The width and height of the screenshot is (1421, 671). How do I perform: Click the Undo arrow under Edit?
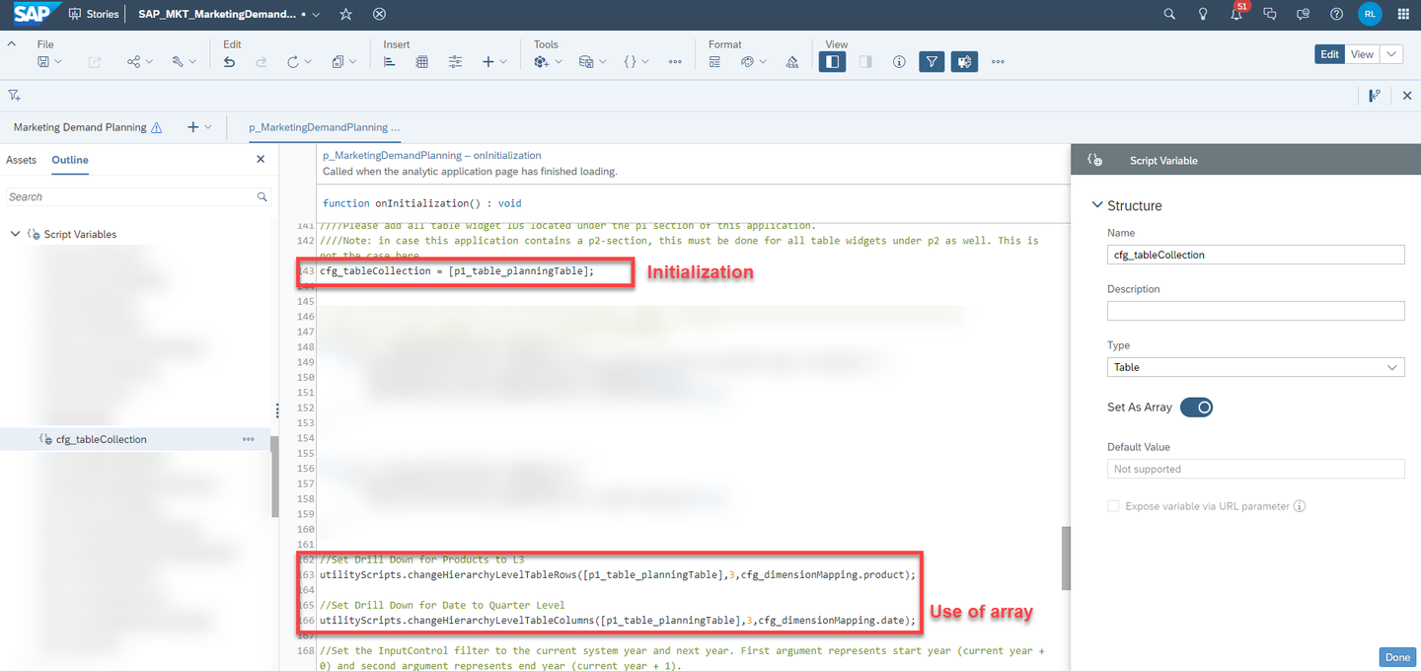click(230, 61)
